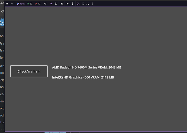Click the next frame step button
Viewport: 187px width, 133px height.
pyautogui.click(x=11, y=4)
